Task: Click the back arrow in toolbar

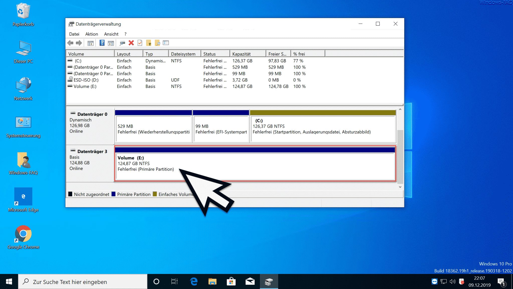Action: click(x=70, y=43)
